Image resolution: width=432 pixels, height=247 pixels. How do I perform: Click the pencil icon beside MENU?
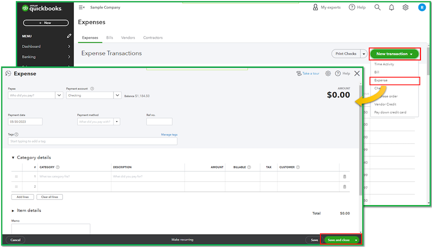point(69,36)
